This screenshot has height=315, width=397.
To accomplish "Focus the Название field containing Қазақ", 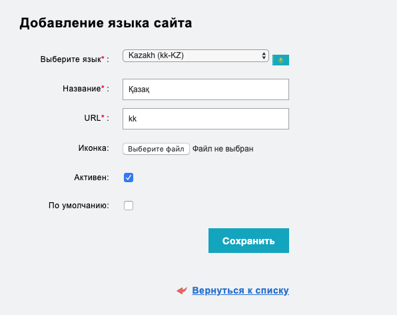I will point(206,89).
